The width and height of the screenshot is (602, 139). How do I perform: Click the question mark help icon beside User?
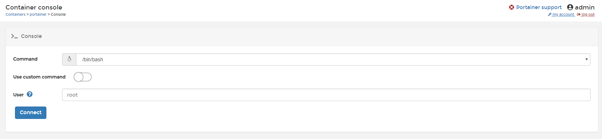[x=30, y=94]
